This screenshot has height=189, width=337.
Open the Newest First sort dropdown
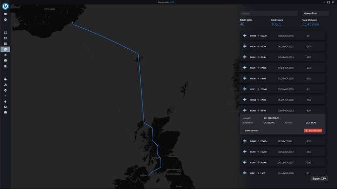click(315, 13)
